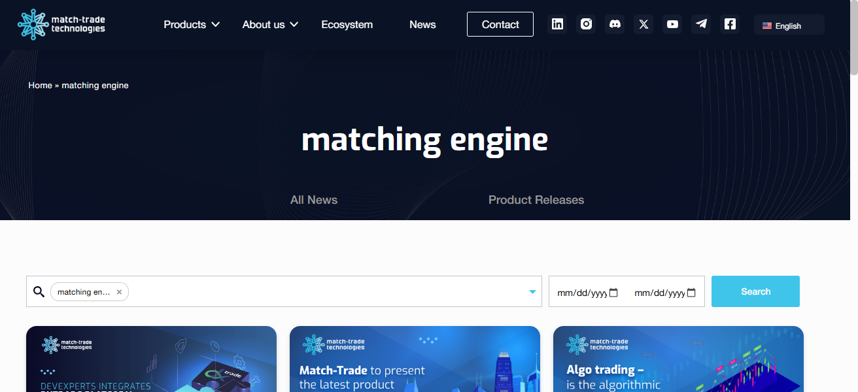The image size is (858, 392).
Task: Open the Telegram icon
Action: click(x=701, y=24)
